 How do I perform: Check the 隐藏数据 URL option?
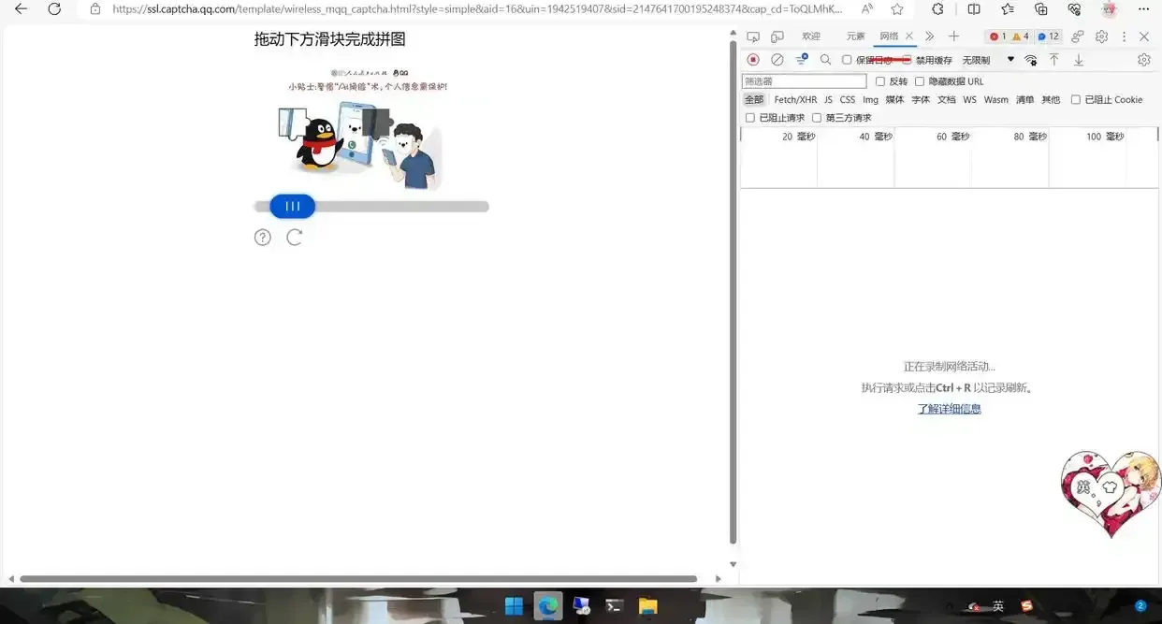click(920, 81)
